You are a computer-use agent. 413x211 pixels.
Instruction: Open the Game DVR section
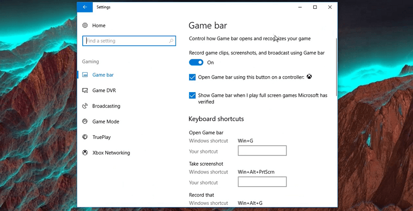click(104, 90)
